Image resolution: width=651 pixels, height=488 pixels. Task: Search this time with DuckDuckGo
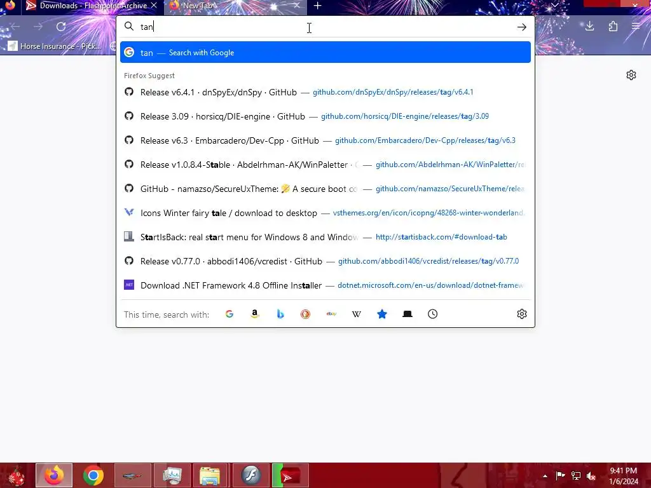[x=306, y=314]
